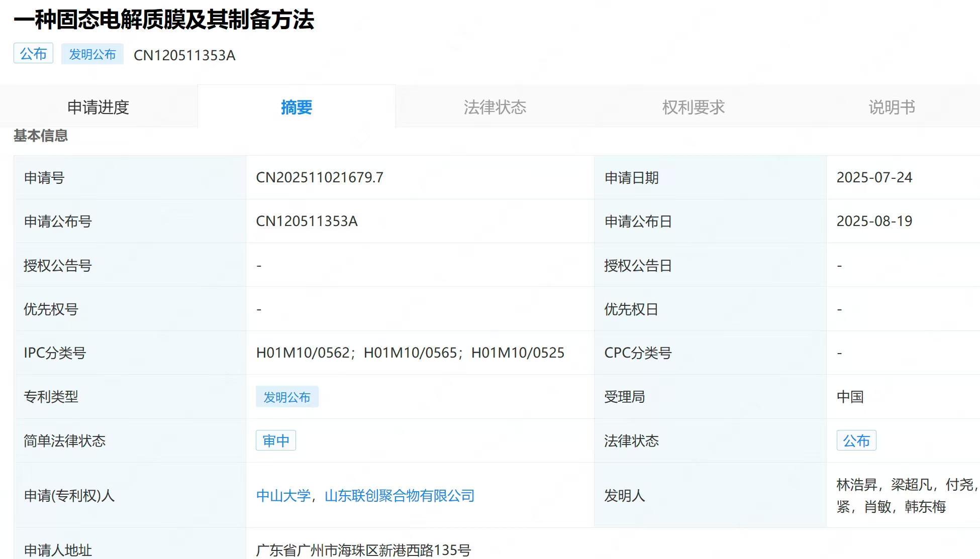Select application number CN202511021679.7
The width and height of the screenshot is (980, 559).
(x=320, y=177)
